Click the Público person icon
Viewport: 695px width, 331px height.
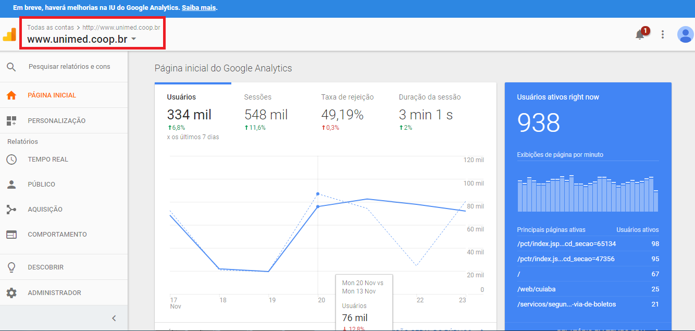[x=11, y=185]
